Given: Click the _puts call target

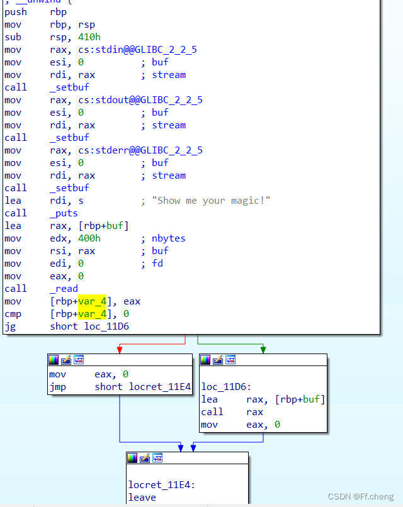Looking at the screenshot, I should [x=64, y=213].
